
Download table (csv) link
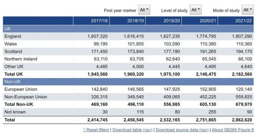coord(132,130)
